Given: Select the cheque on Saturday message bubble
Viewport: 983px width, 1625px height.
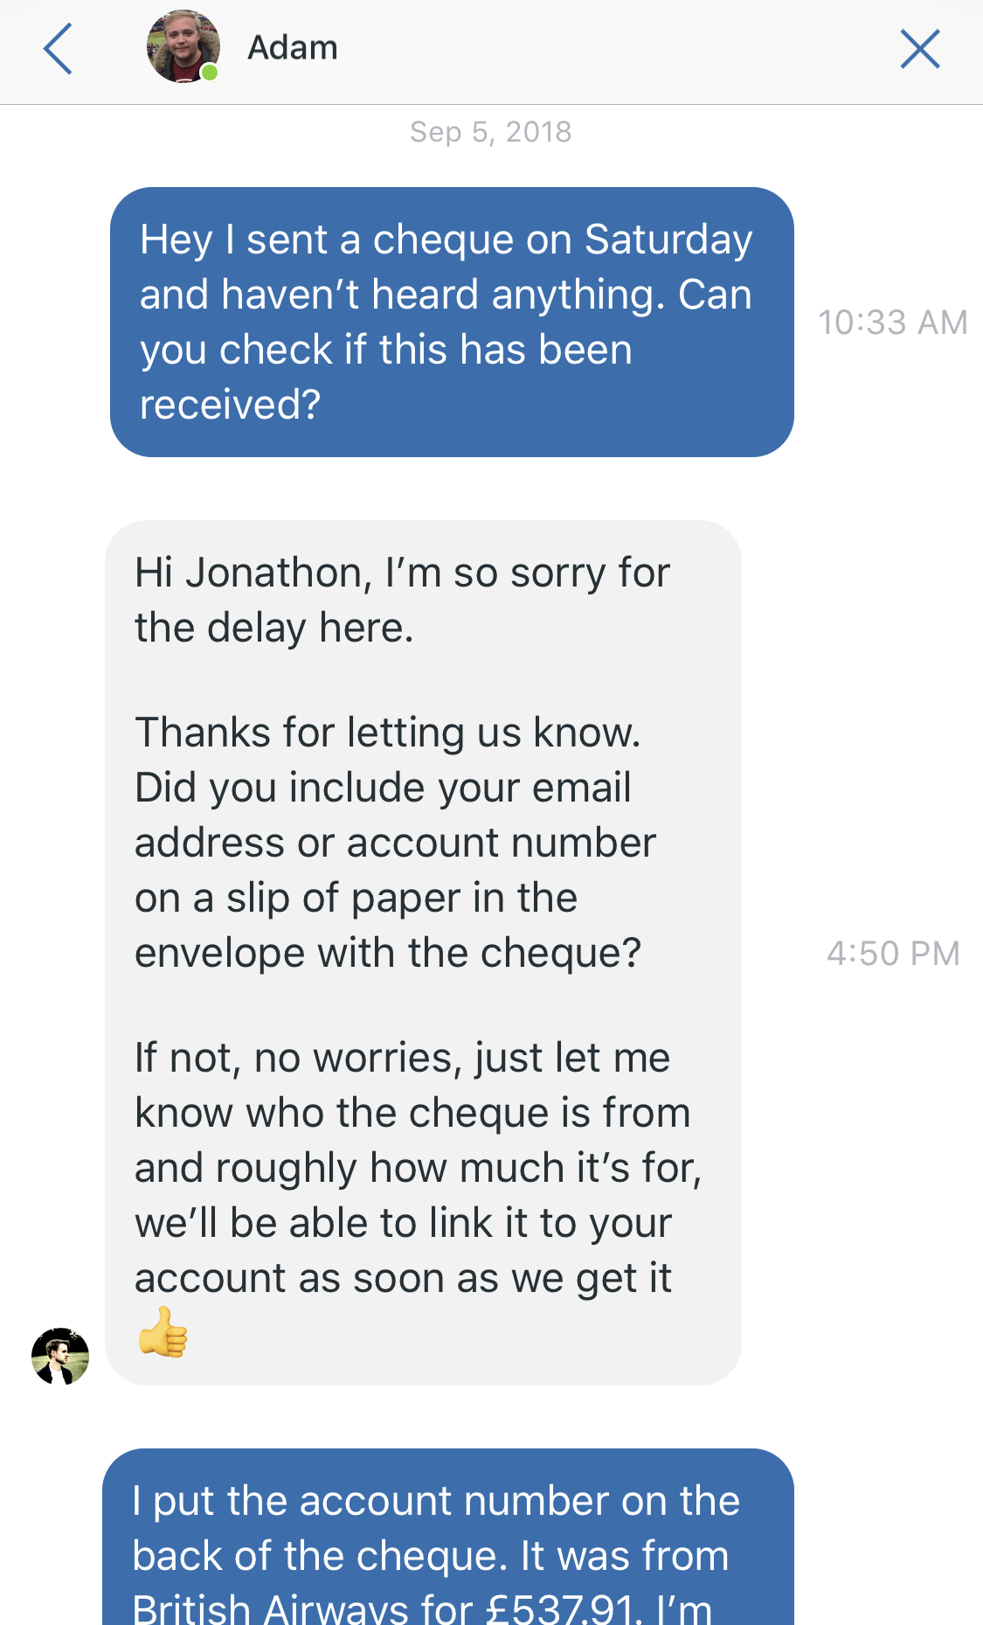Looking at the screenshot, I should 452,322.
